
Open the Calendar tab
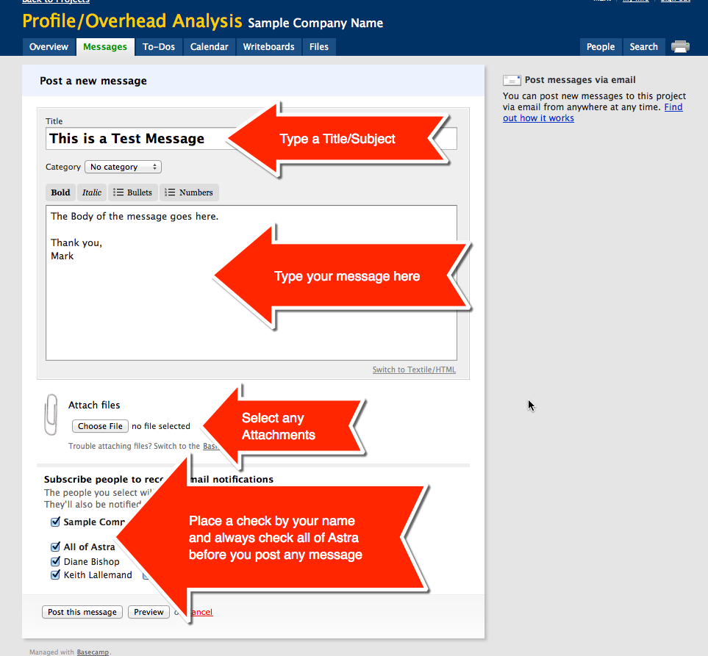pyautogui.click(x=209, y=47)
